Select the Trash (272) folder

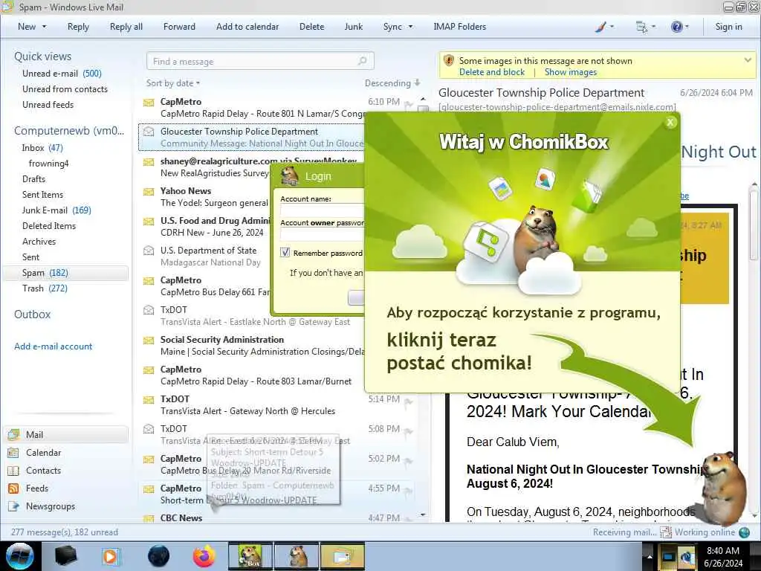point(45,288)
